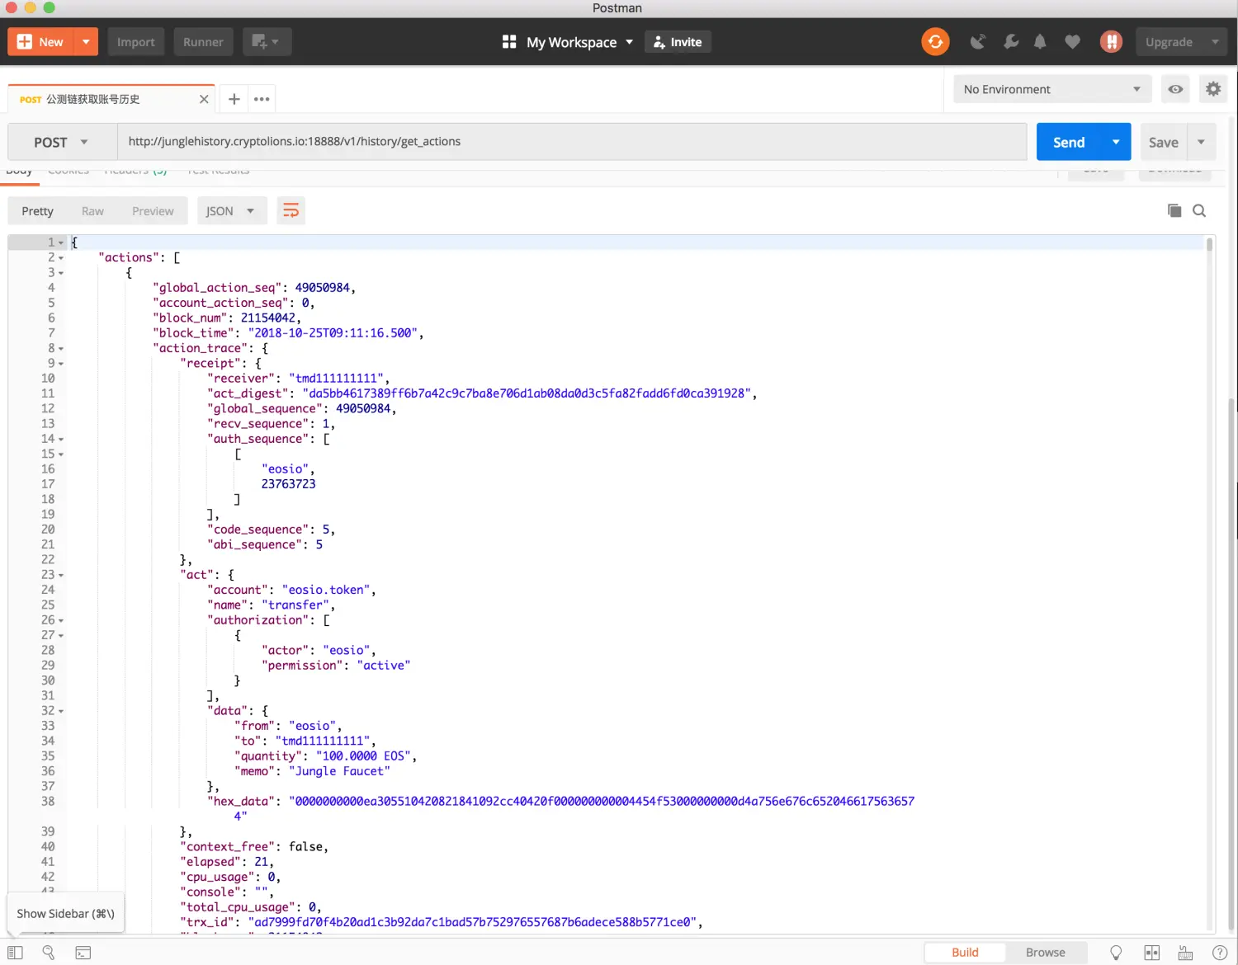This screenshot has width=1238, height=965.
Task: Open the Find and Replace icon
Action: [49, 953]
